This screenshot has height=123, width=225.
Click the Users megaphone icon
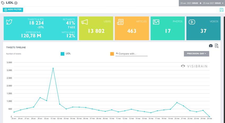point(84,22)
